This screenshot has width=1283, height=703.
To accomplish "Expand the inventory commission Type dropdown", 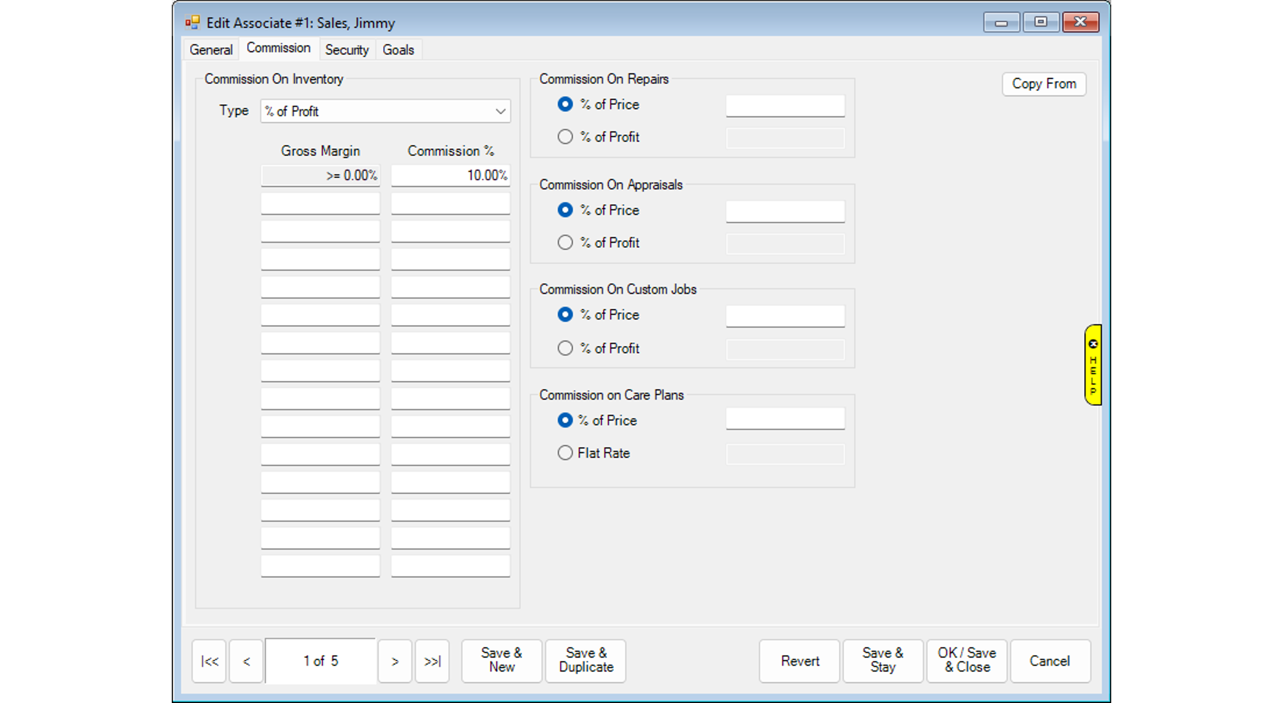I will pyautogui.click(x=500, y=112).
